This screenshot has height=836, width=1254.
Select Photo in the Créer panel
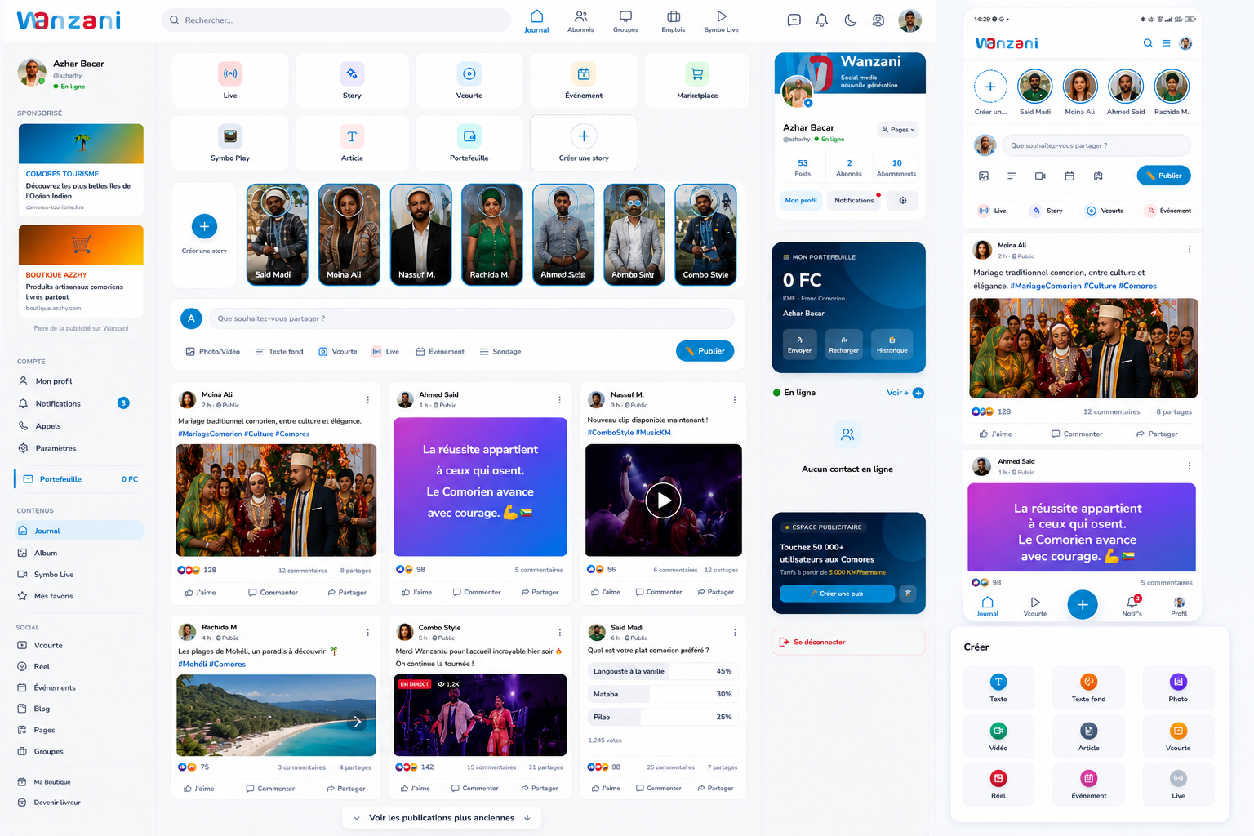(x=1178, y=687)
